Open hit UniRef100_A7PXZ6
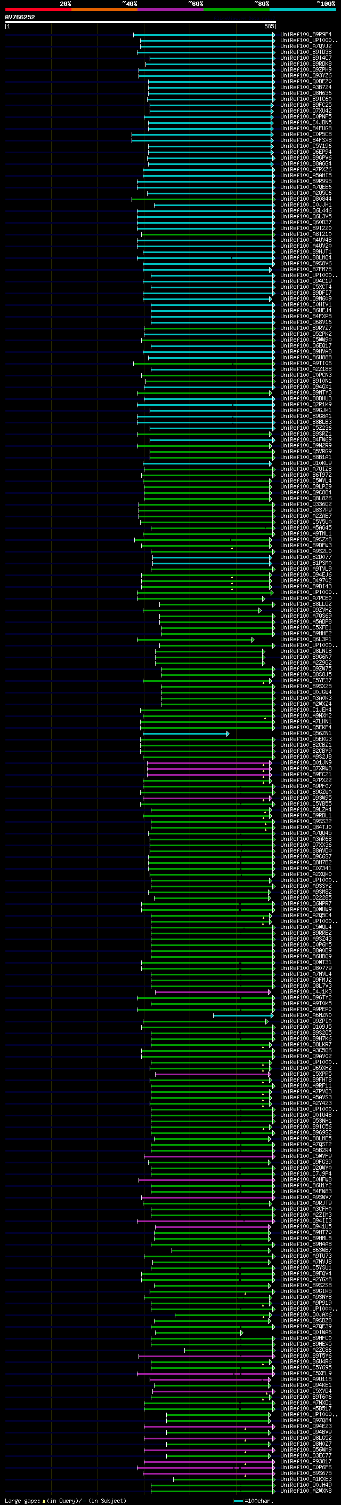This screenshot has width=341, height=1505. point(306,169)
